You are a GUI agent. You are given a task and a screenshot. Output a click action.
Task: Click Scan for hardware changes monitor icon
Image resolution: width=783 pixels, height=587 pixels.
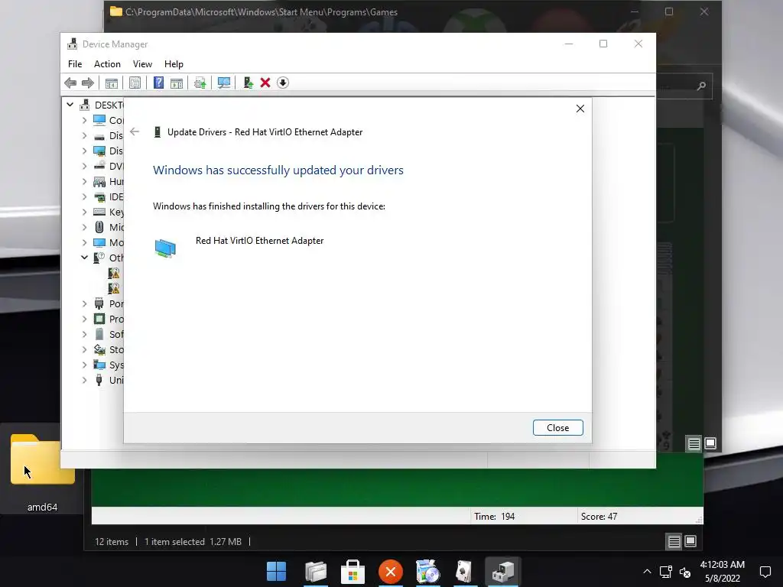tap(224, 83)
